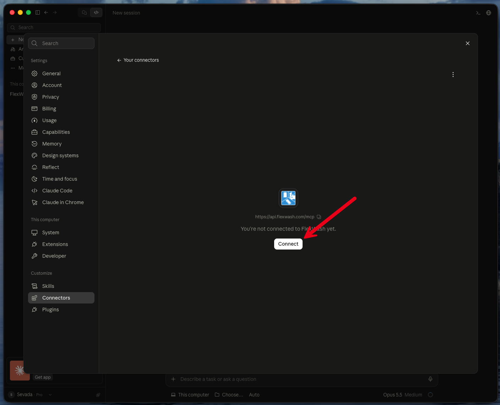Screen dimensions: 500x405
Task: Copy the FlexWash MCP URL icon
Action: click(x=319, y=217)
